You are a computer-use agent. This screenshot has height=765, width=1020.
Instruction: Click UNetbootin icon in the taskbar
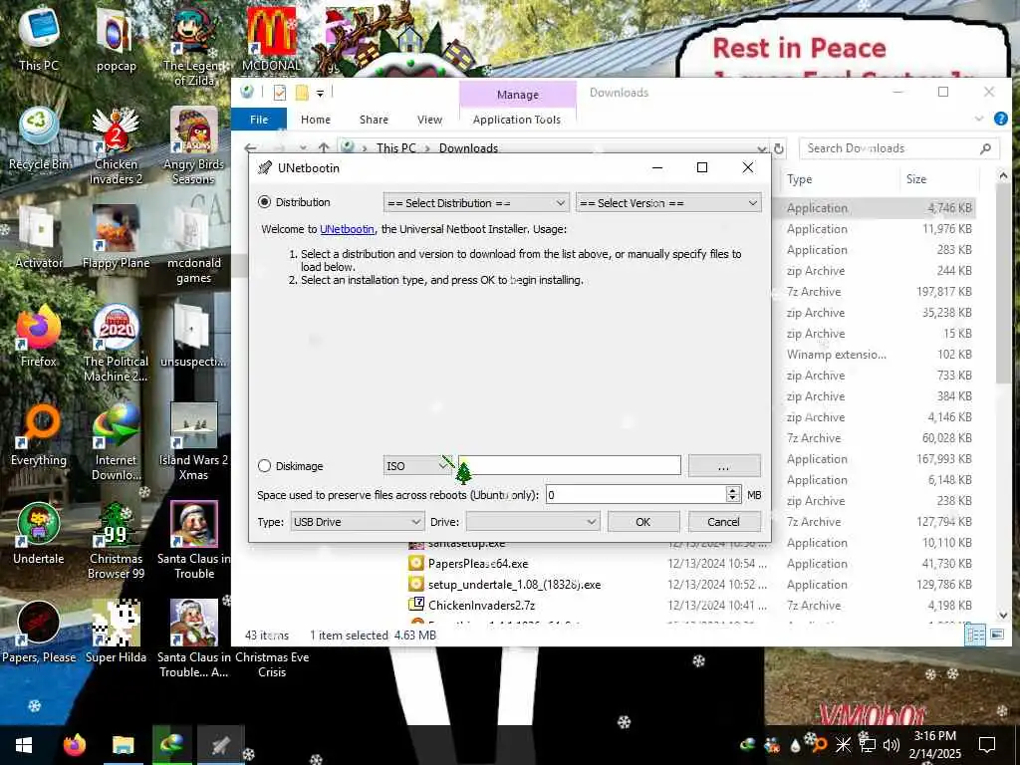pos(221,745)
